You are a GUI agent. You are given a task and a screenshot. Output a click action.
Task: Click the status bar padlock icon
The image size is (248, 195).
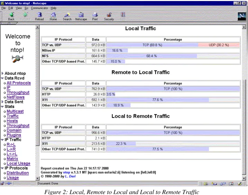(x=2, y=184)
